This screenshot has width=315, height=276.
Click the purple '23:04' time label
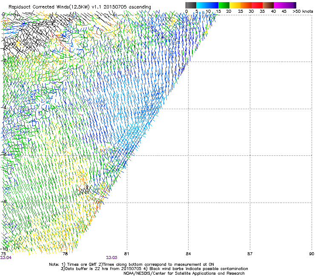[x=6, y=258]
